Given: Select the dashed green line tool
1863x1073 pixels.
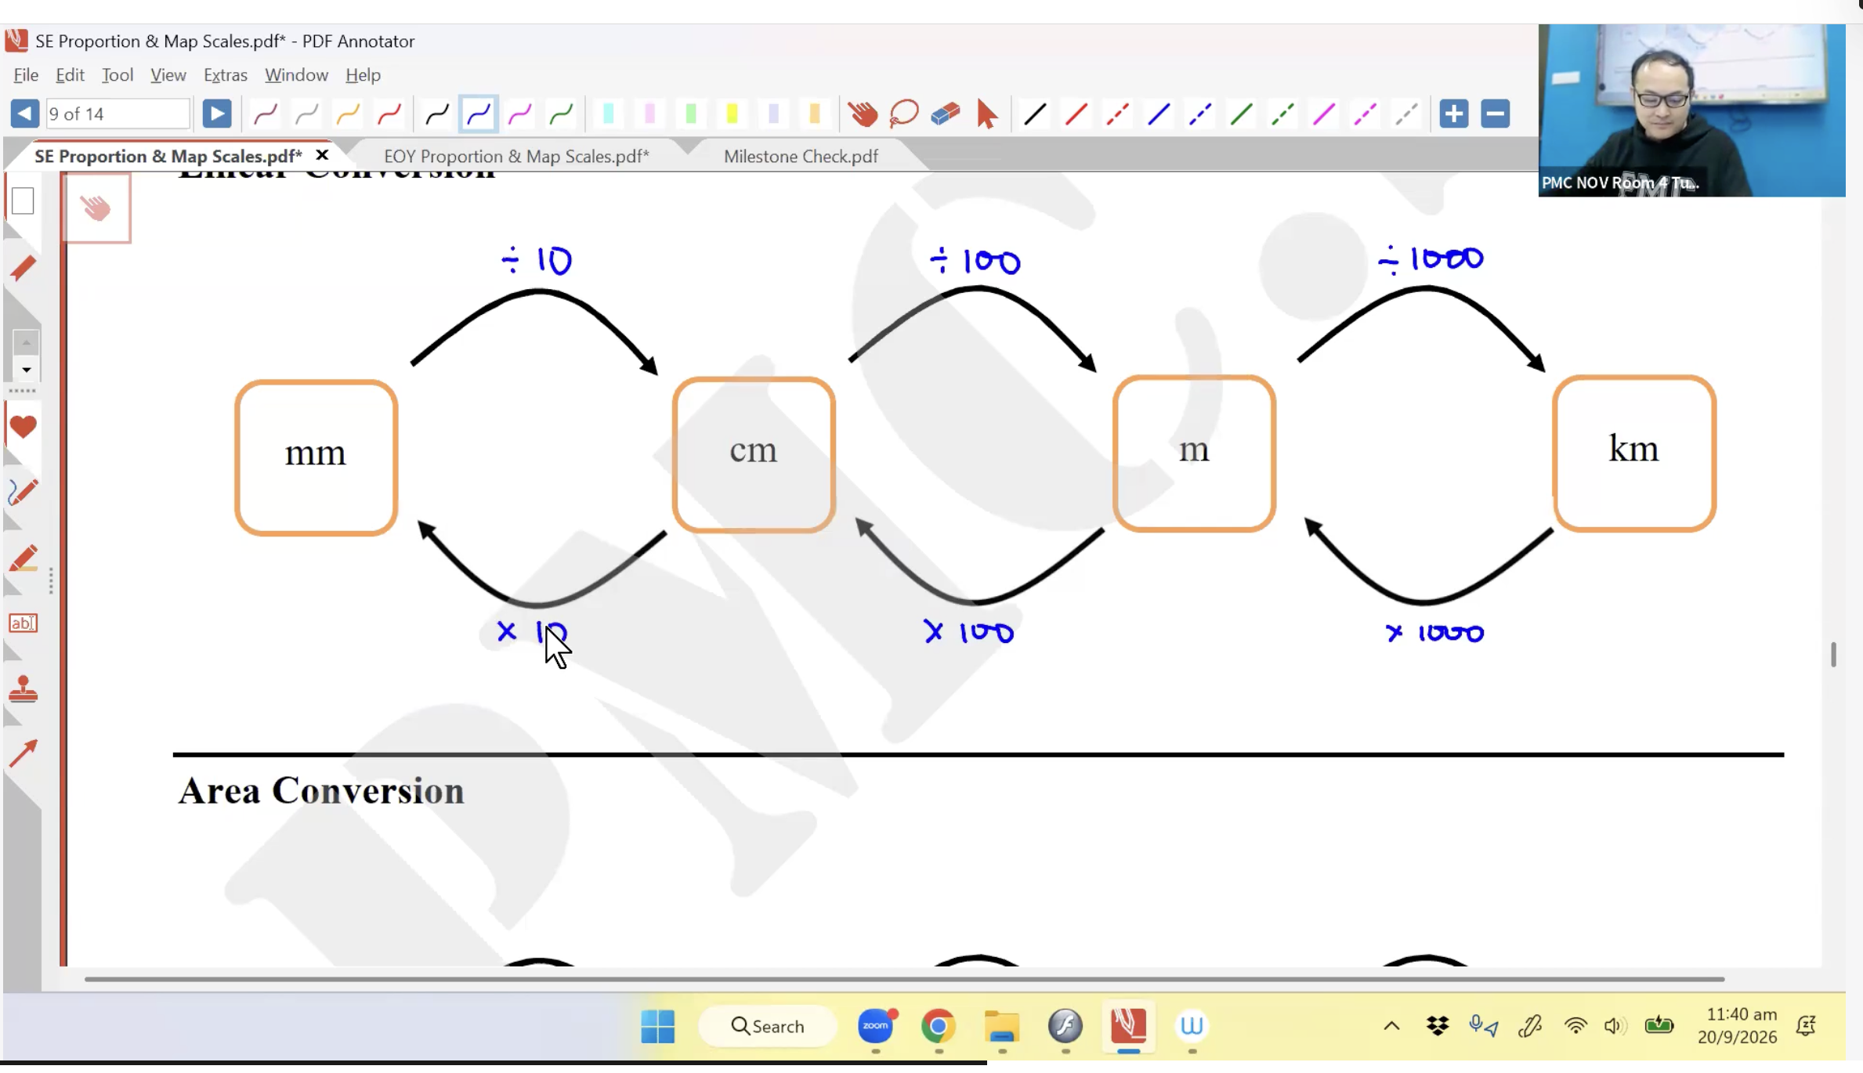Looking at the screenshot, I should coord(1282,114).
